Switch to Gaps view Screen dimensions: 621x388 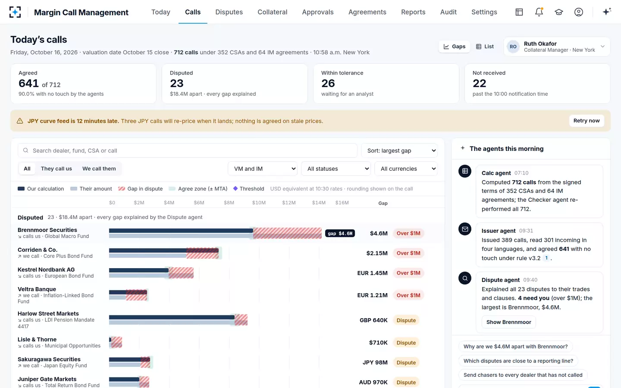(x=455, y=47)
